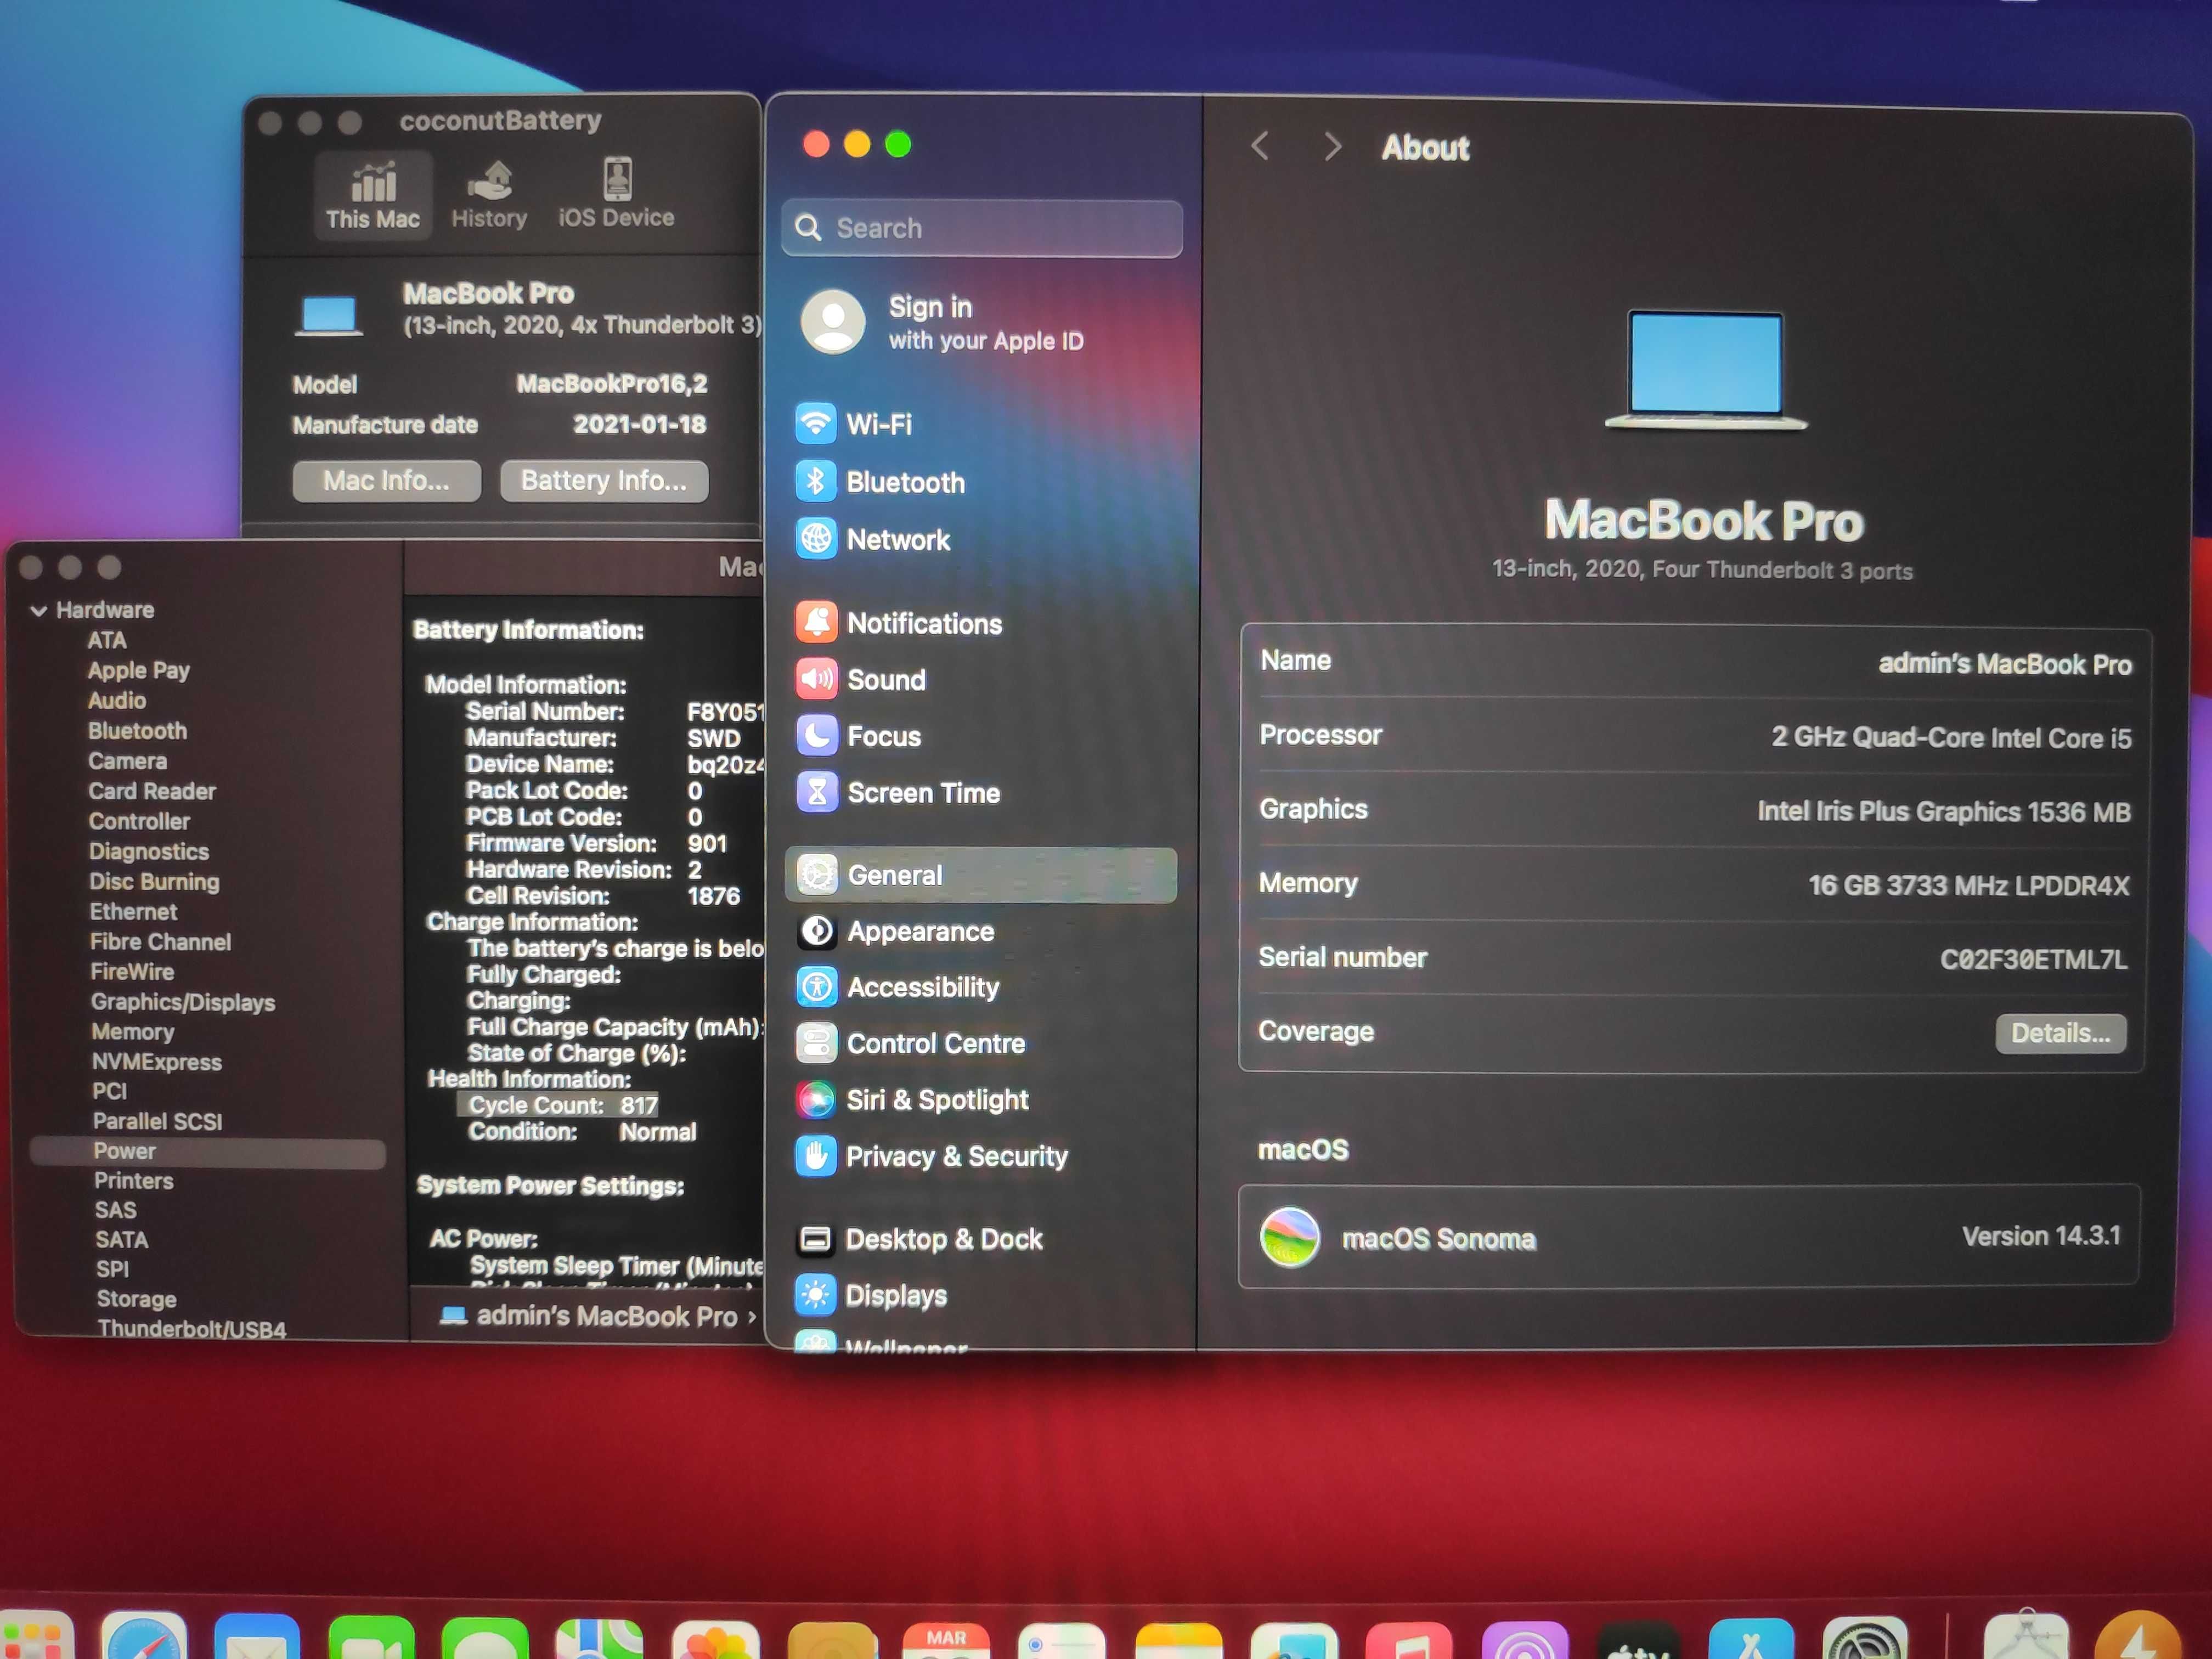Select Storage in System Information sidebar
Image resolution: width=2212 pixels, height=1659 pixels.
(137, 1299)
